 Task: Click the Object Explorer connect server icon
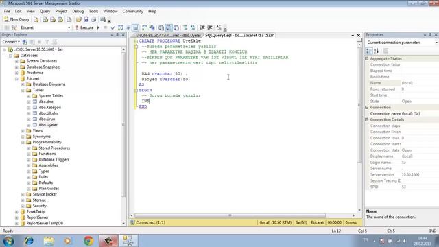coord(25,42)
